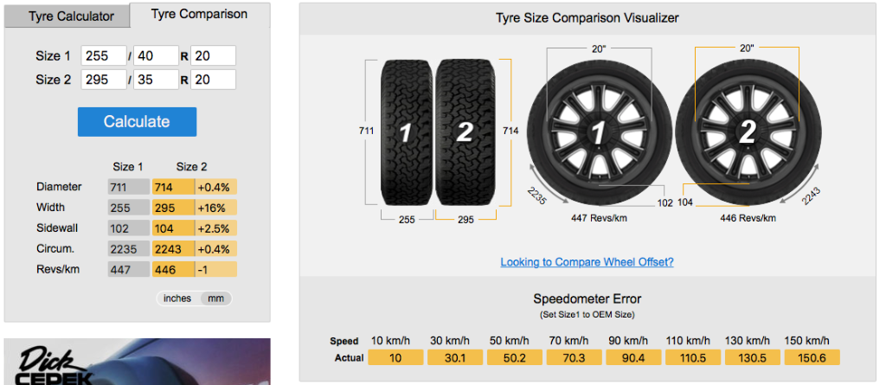
Task: Click Size 2 aspect ratio field 35
Action: tap(156, 80)
